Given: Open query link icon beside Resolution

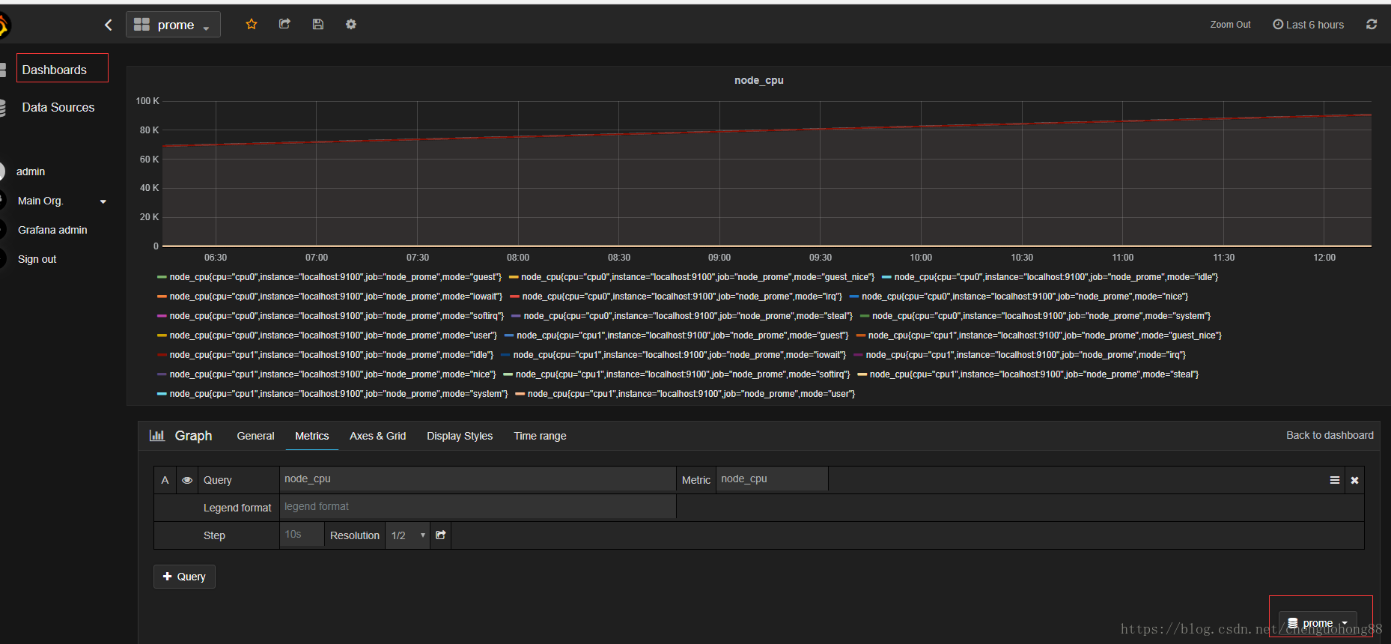Looking at the screenshot, I should tap(441, 535).
